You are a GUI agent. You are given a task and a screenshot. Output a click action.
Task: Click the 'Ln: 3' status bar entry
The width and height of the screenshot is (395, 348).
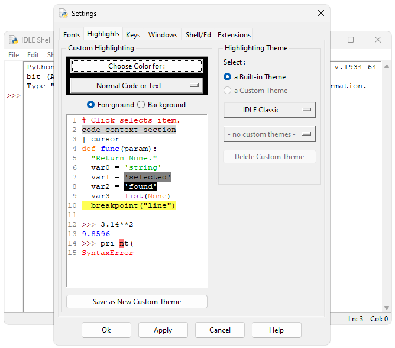pos(355,319)
